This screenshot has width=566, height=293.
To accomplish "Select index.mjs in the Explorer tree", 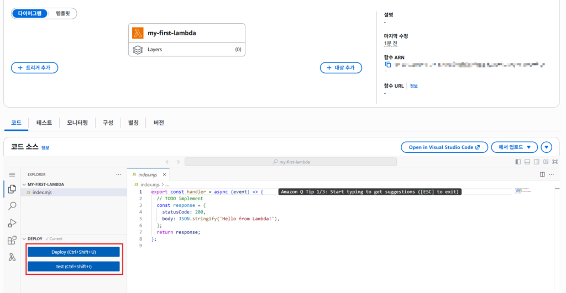I will pyautogui.click(x=74, y=193).
